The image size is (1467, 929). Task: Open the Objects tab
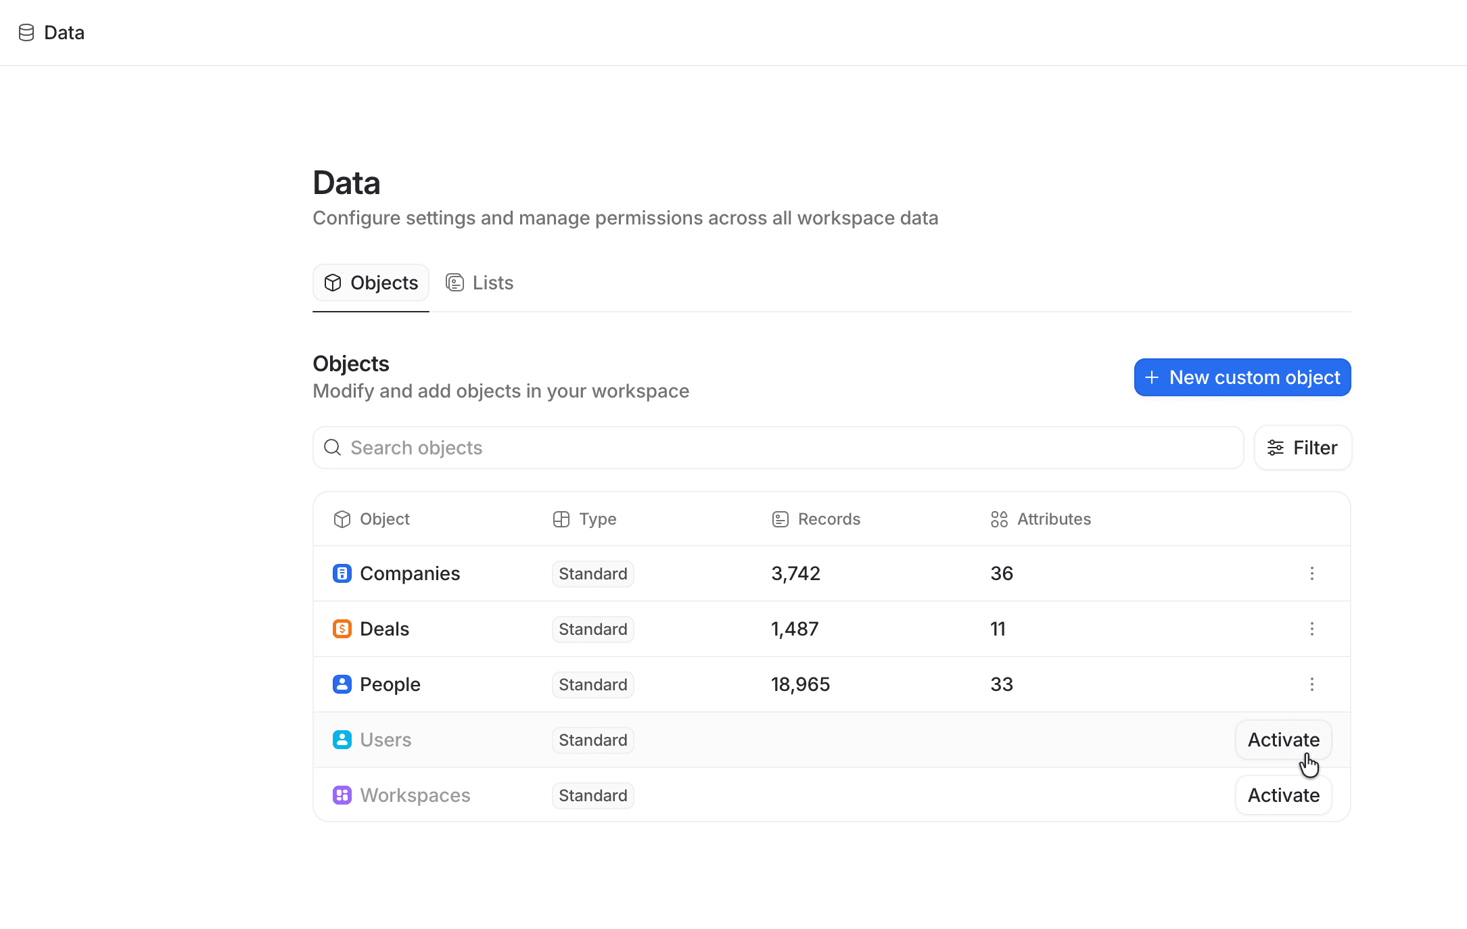point(371,283)
